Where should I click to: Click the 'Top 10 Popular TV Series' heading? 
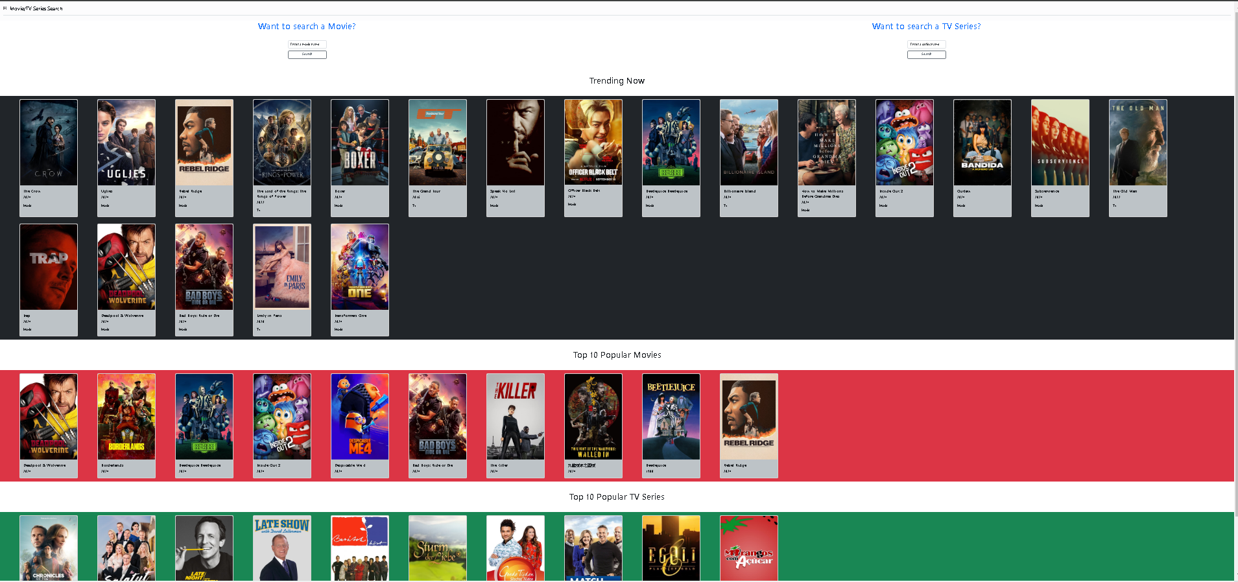[x=617, y=497]
